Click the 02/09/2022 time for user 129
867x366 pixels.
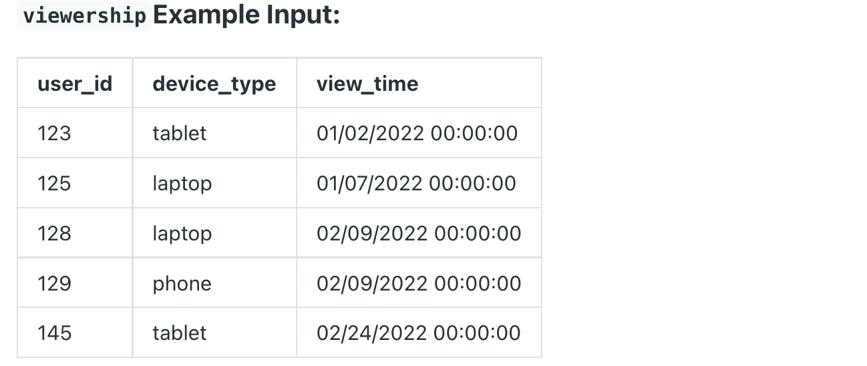tap(419, 283)
